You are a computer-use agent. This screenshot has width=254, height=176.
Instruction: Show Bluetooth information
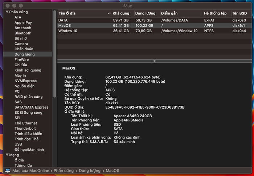[x=23, y=33]
